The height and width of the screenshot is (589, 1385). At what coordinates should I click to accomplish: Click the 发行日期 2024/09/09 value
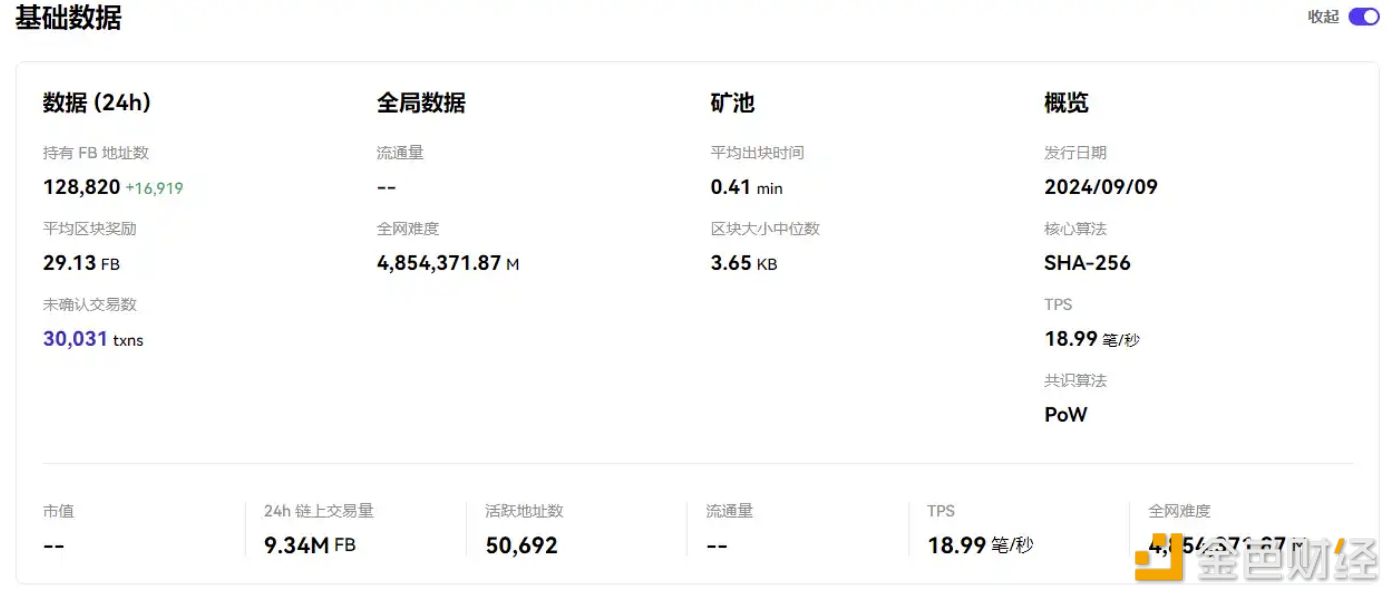click(1099, 186)
